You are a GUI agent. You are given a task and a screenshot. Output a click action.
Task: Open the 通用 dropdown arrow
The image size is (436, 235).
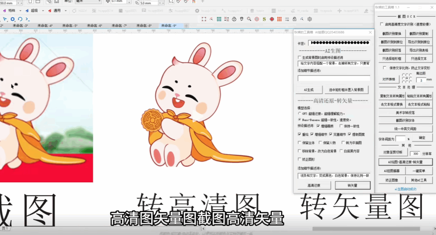(x=66, y=11)
